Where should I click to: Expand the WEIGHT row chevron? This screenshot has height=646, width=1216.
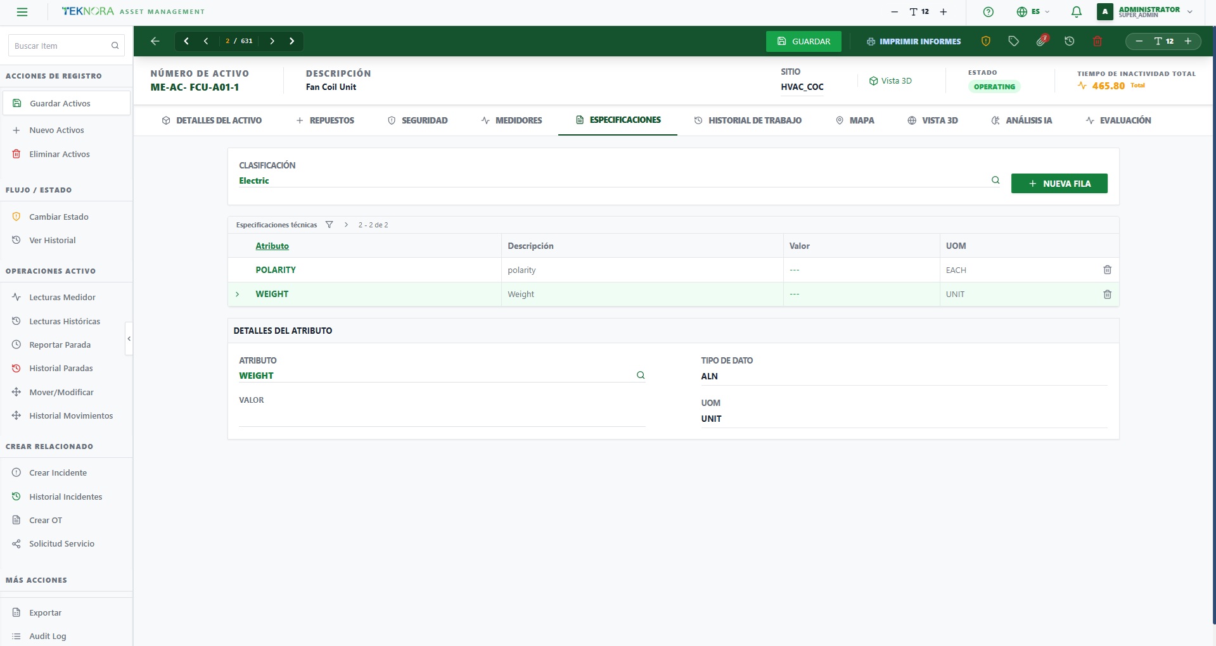[238, 294]
